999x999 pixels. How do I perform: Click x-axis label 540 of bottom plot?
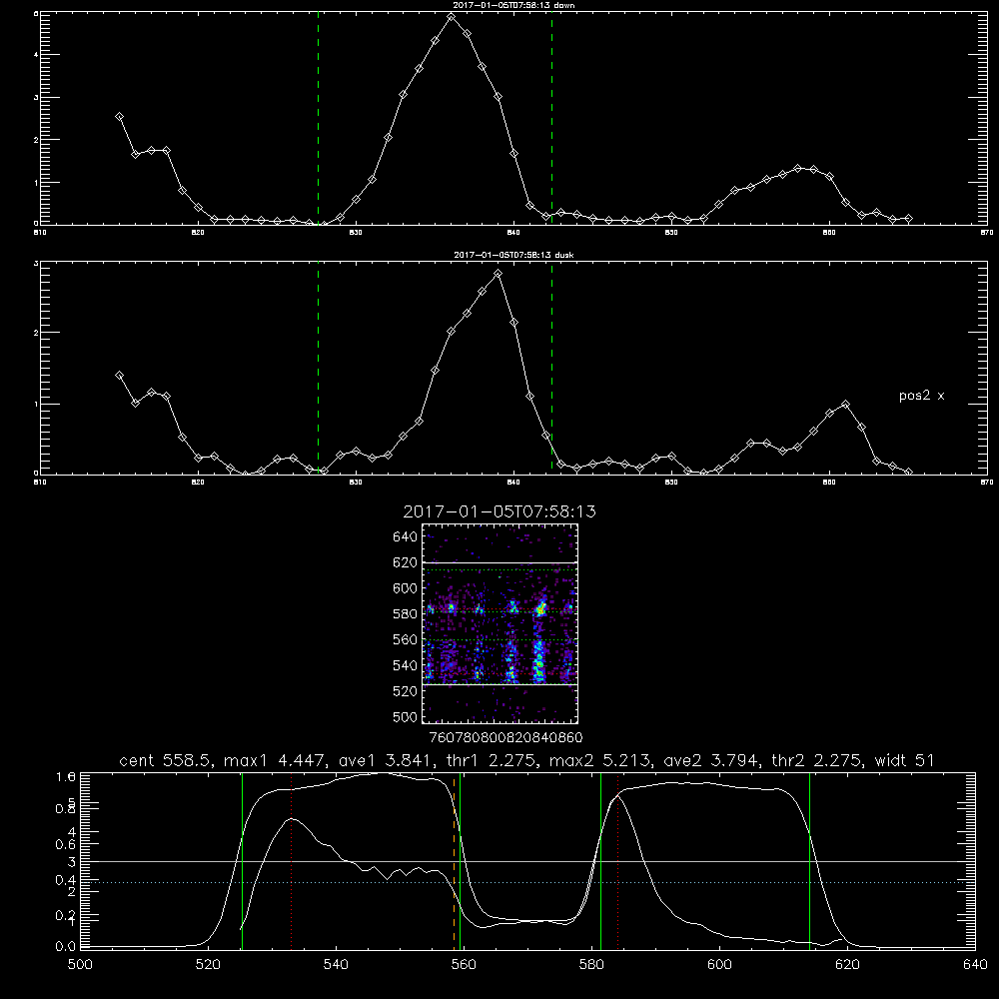pyautogui.click(x=336, y=965)
